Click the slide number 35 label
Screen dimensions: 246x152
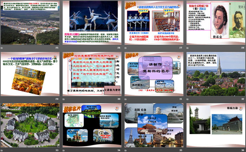click(181, 150)
